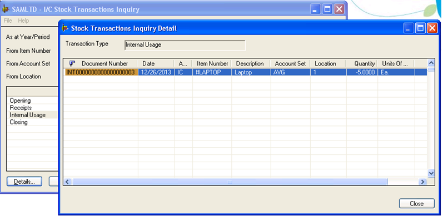Click the Laptop description cell
Image resolution: width=443 pixels, height=216 pixels.
(x=251, y=72)
